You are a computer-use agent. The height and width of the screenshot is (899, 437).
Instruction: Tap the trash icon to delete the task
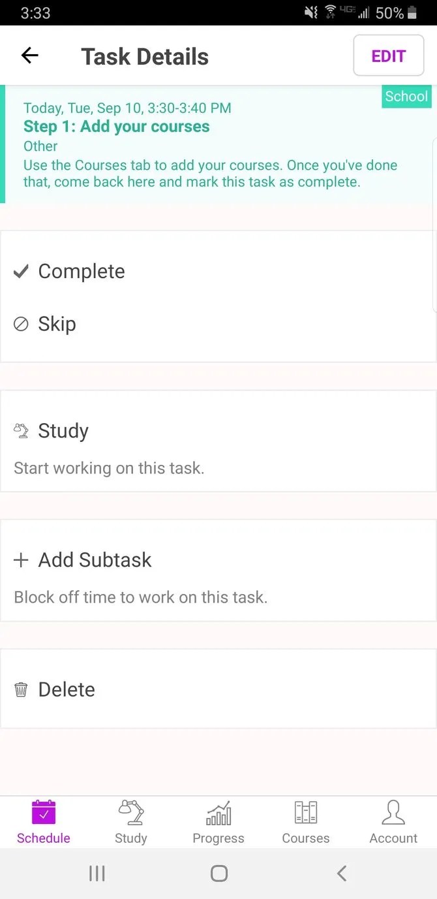[x=20, y=689]
